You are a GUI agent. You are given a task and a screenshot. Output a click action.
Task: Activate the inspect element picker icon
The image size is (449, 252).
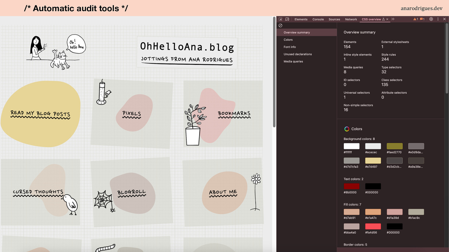coord(280,19)
